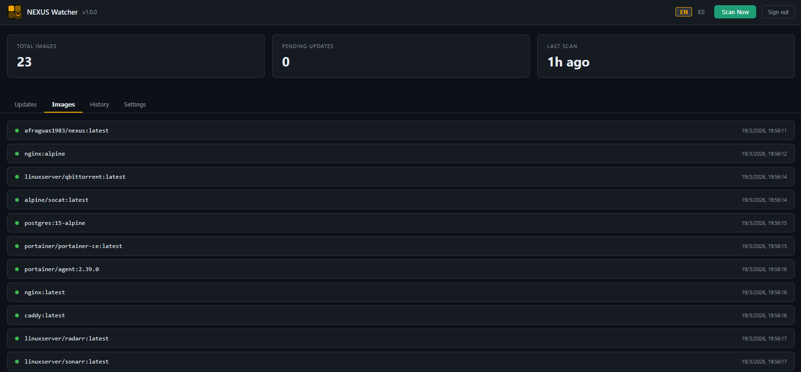Click status dot beside caddy:latest
801x372 pixels.
17,315
